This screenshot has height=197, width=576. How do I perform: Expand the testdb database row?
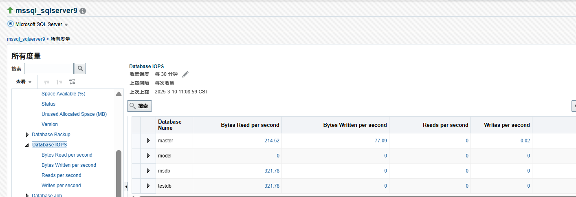pos(148,186)
